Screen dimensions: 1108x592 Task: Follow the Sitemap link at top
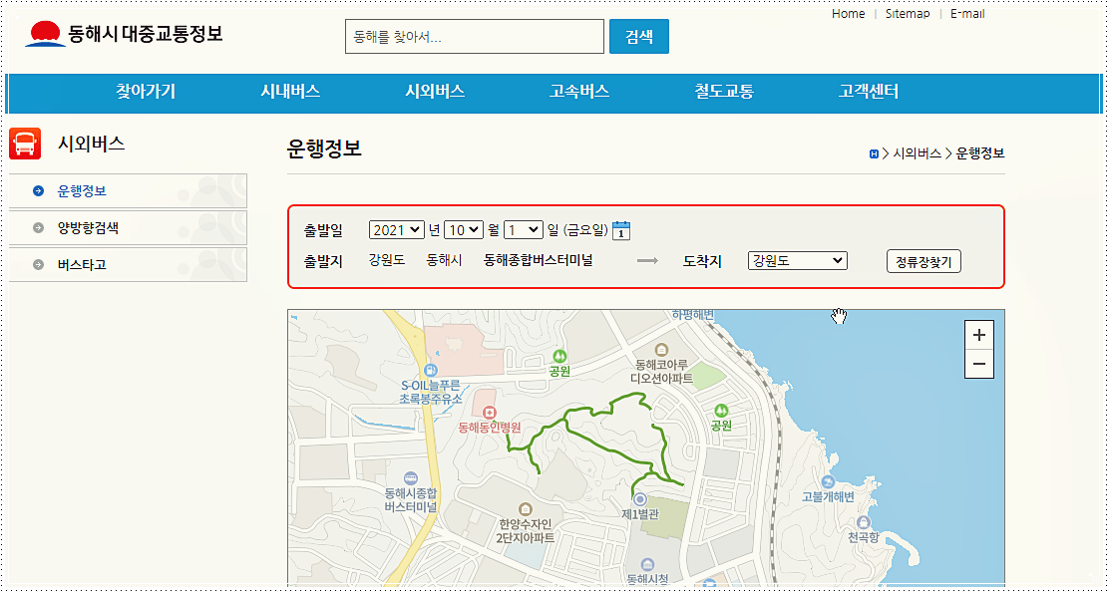click(908, 14)
